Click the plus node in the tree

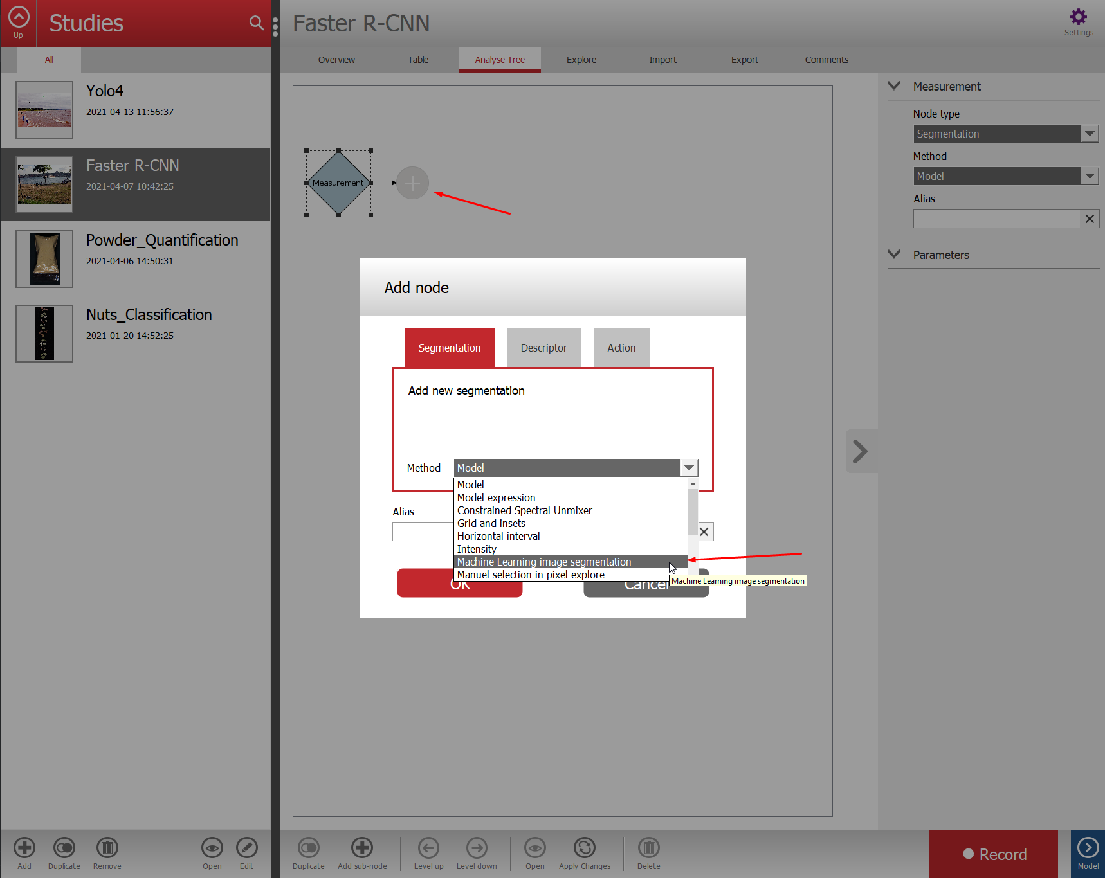pyautogui.click(x=412, y=183)
